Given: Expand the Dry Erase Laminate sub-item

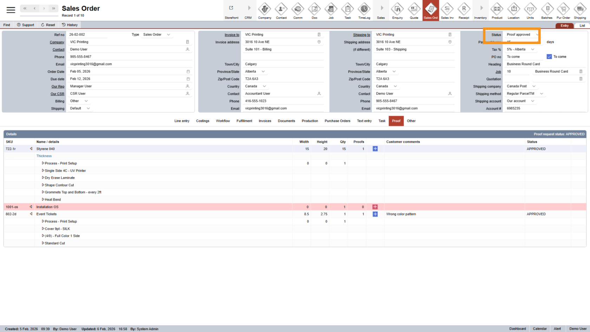Looking at the screenshot, I should click(x=43, y=178).
